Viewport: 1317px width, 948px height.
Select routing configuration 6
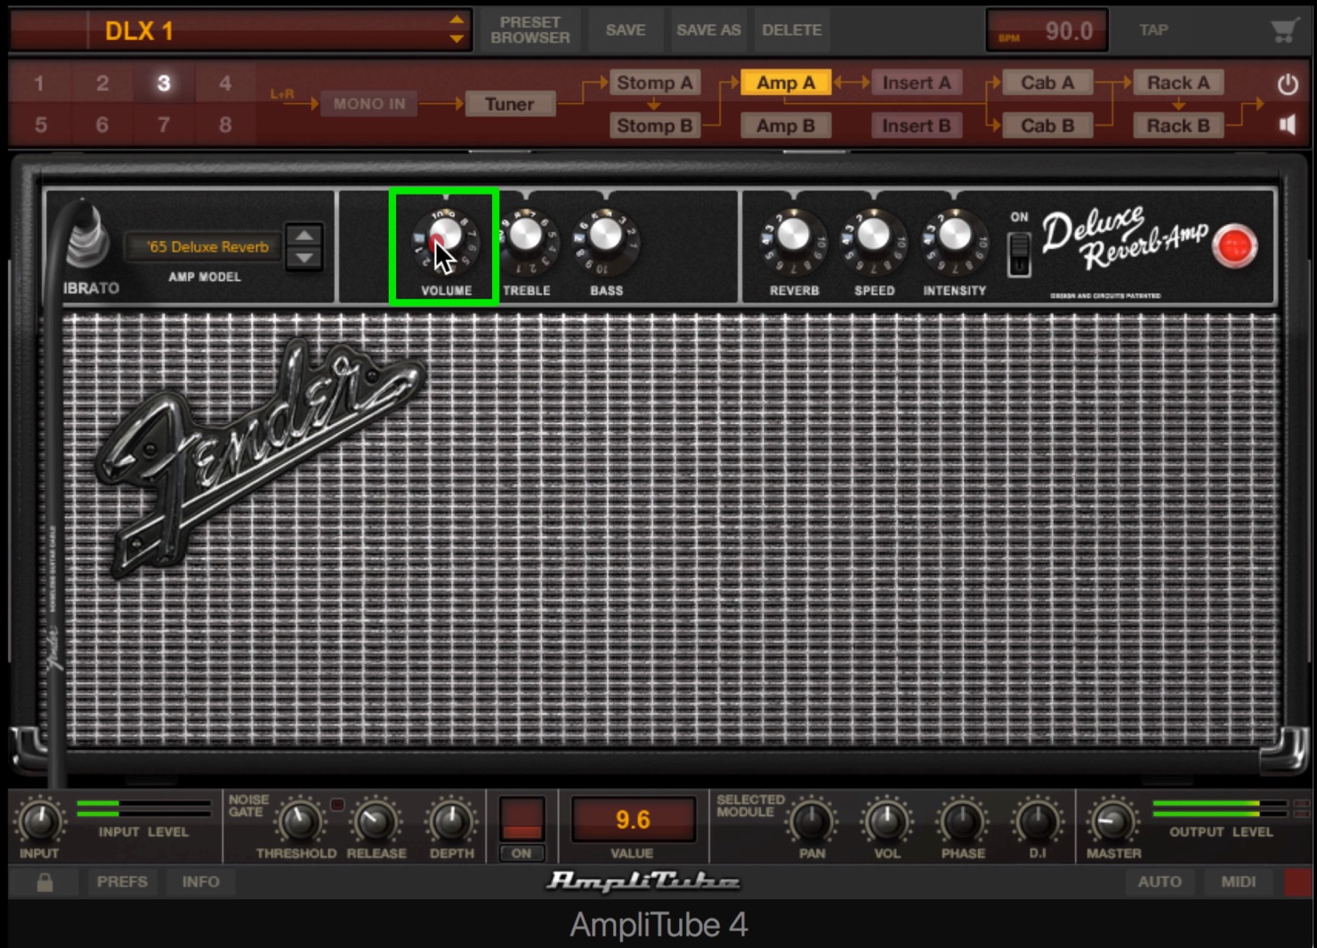102,125
